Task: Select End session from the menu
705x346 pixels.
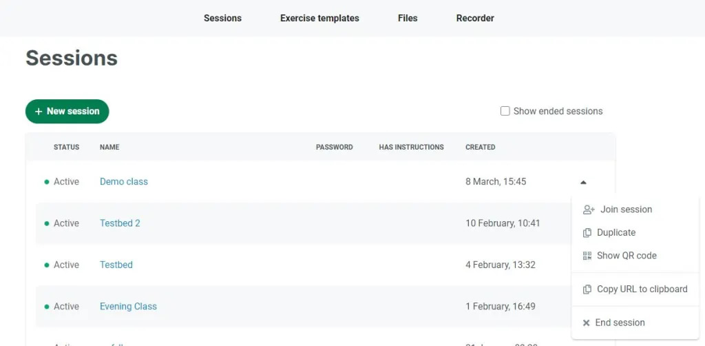Action: (x=620, y=323)
